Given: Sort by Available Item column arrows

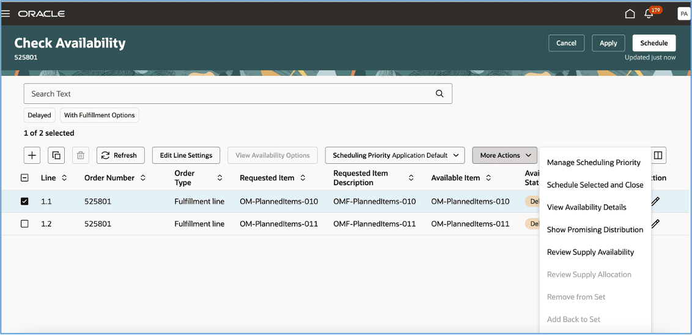Looking at the screenshot, I should 488,178.
